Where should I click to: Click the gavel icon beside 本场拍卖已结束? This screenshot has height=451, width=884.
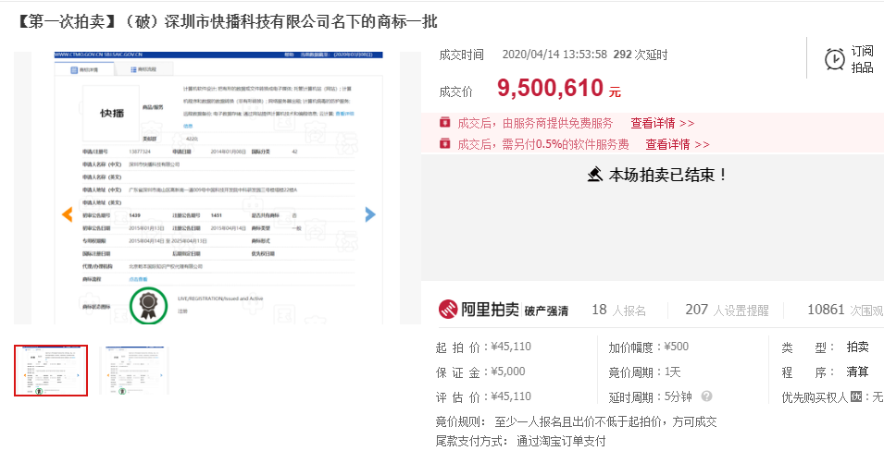pos(595,175)
